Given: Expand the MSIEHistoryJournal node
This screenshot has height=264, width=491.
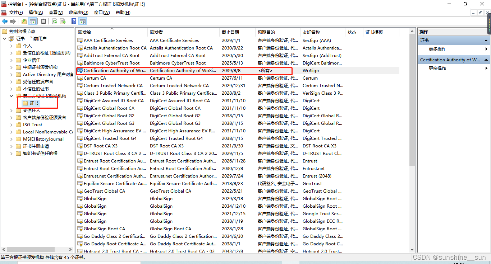Looking at the screenshot, I should 12,139.
